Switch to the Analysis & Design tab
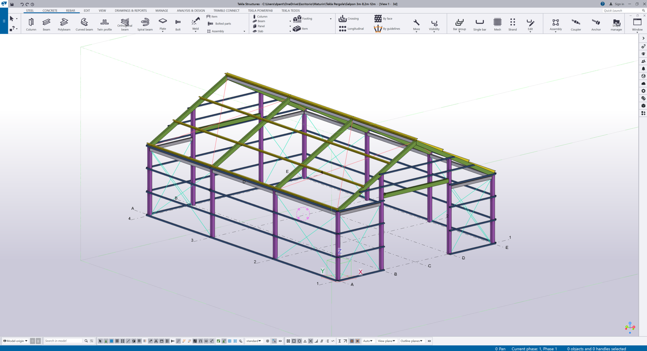Viewport: 647px width, 351px height. (190, 11)
